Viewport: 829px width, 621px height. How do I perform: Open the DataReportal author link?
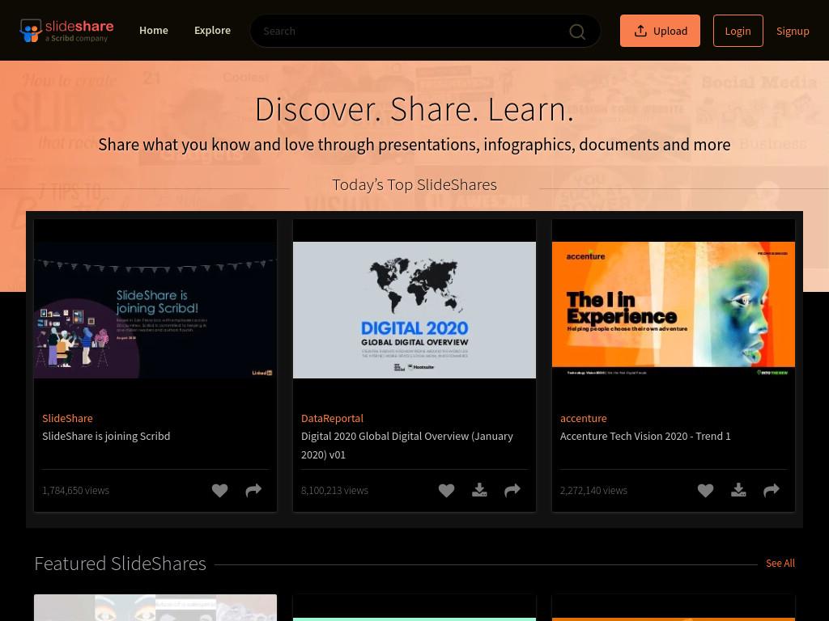[332, 418]
